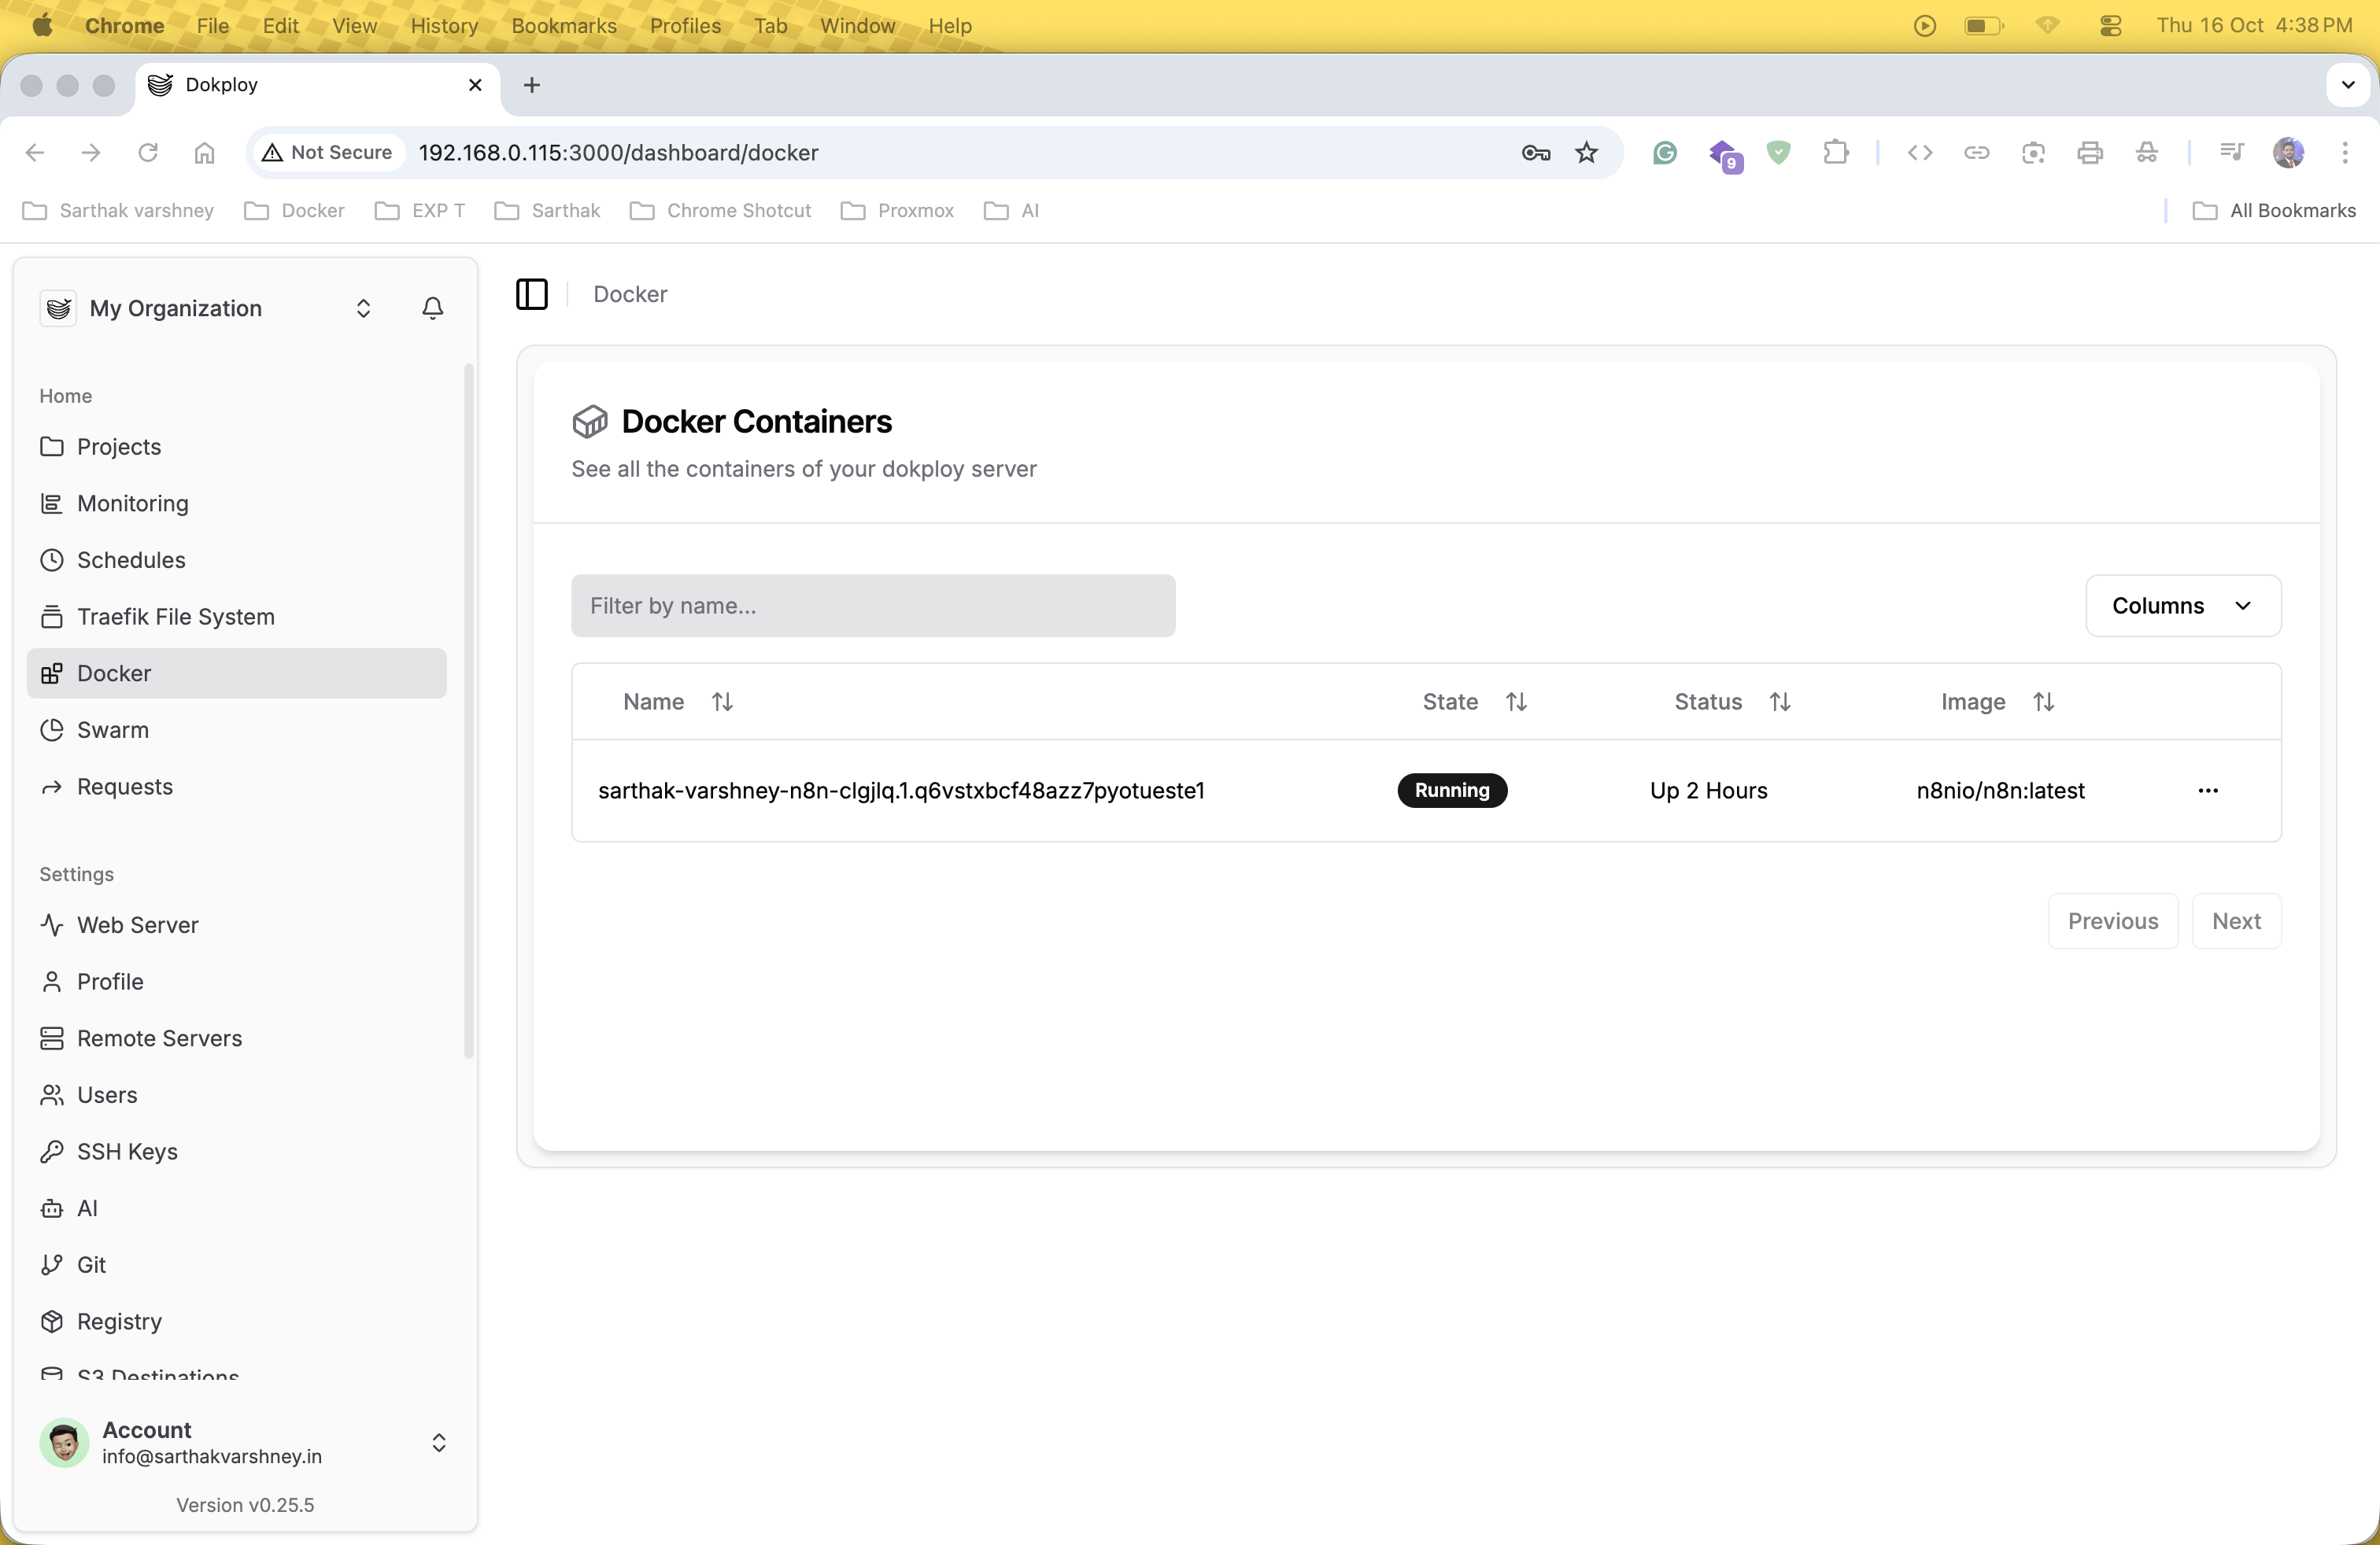Screen dimensions: 2380x1545
Task: Open n8n container actions ellipsis menu
Action: point(2207,791)
